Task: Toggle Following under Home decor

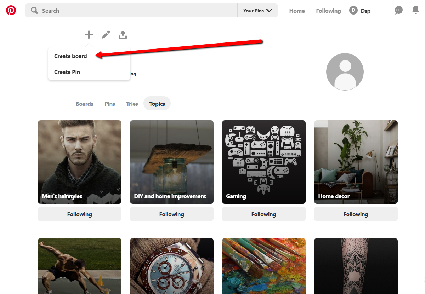Action: [x=356, y=214]
